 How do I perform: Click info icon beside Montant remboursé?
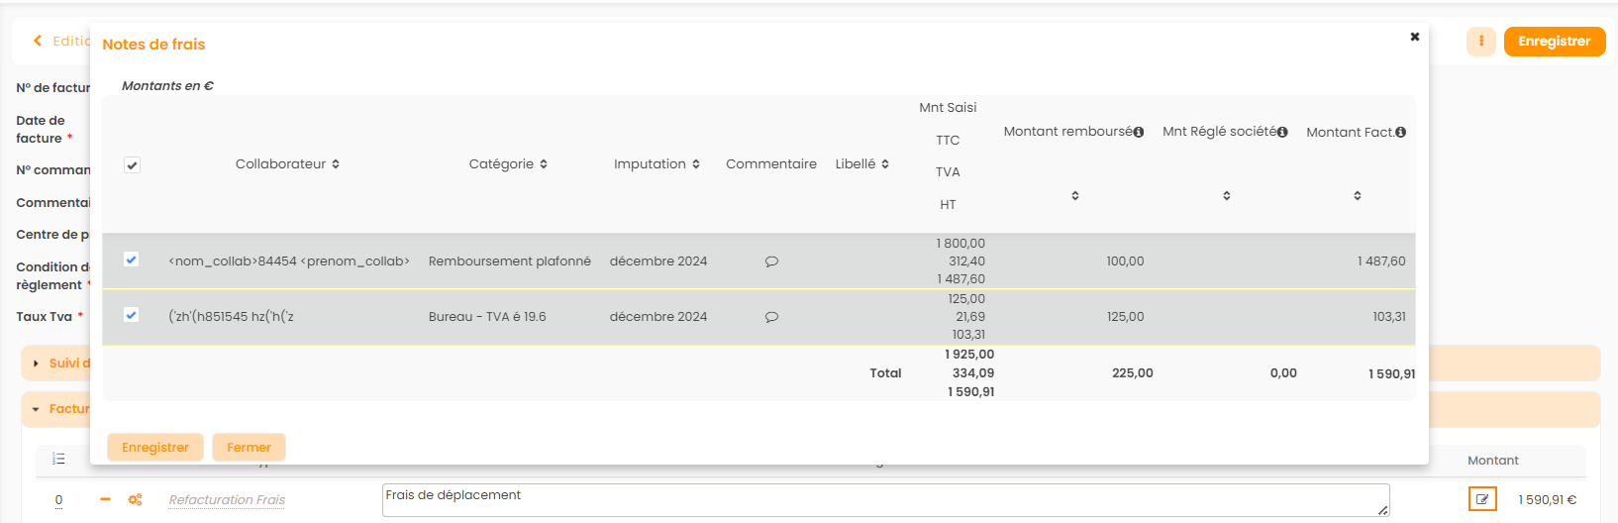pyautogui.click(x=1139, y=132)
